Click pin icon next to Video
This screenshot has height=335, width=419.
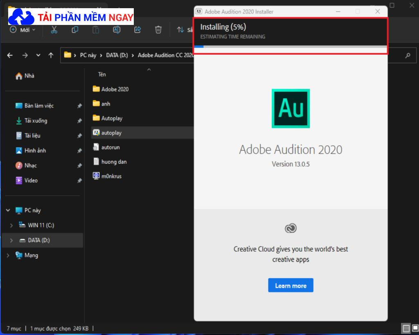(79, 181)
